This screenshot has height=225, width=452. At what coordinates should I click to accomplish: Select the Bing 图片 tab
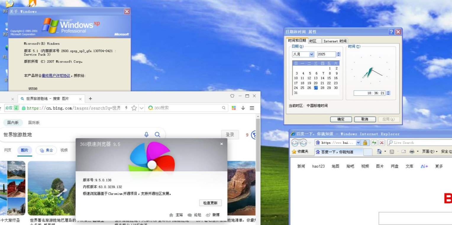pyautogui.click(x=25, y=150)
